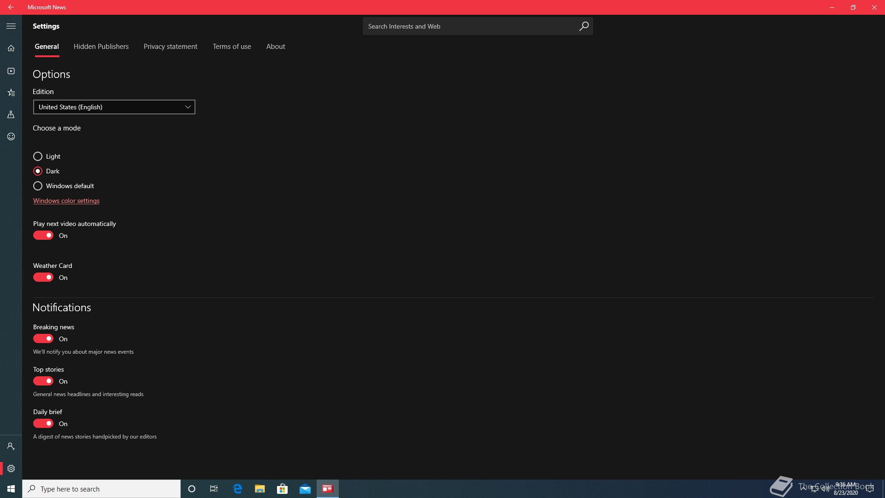The width and height of the screenshot is (885, 498).
Task: Click the taskbar Type here to search box
Action: (x=101, y=489)
